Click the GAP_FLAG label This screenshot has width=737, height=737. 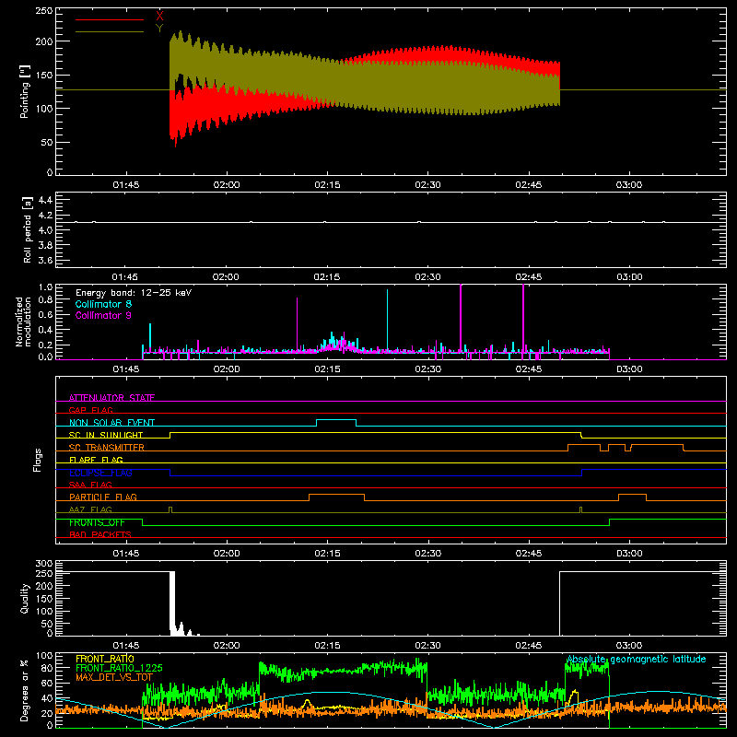91,410
